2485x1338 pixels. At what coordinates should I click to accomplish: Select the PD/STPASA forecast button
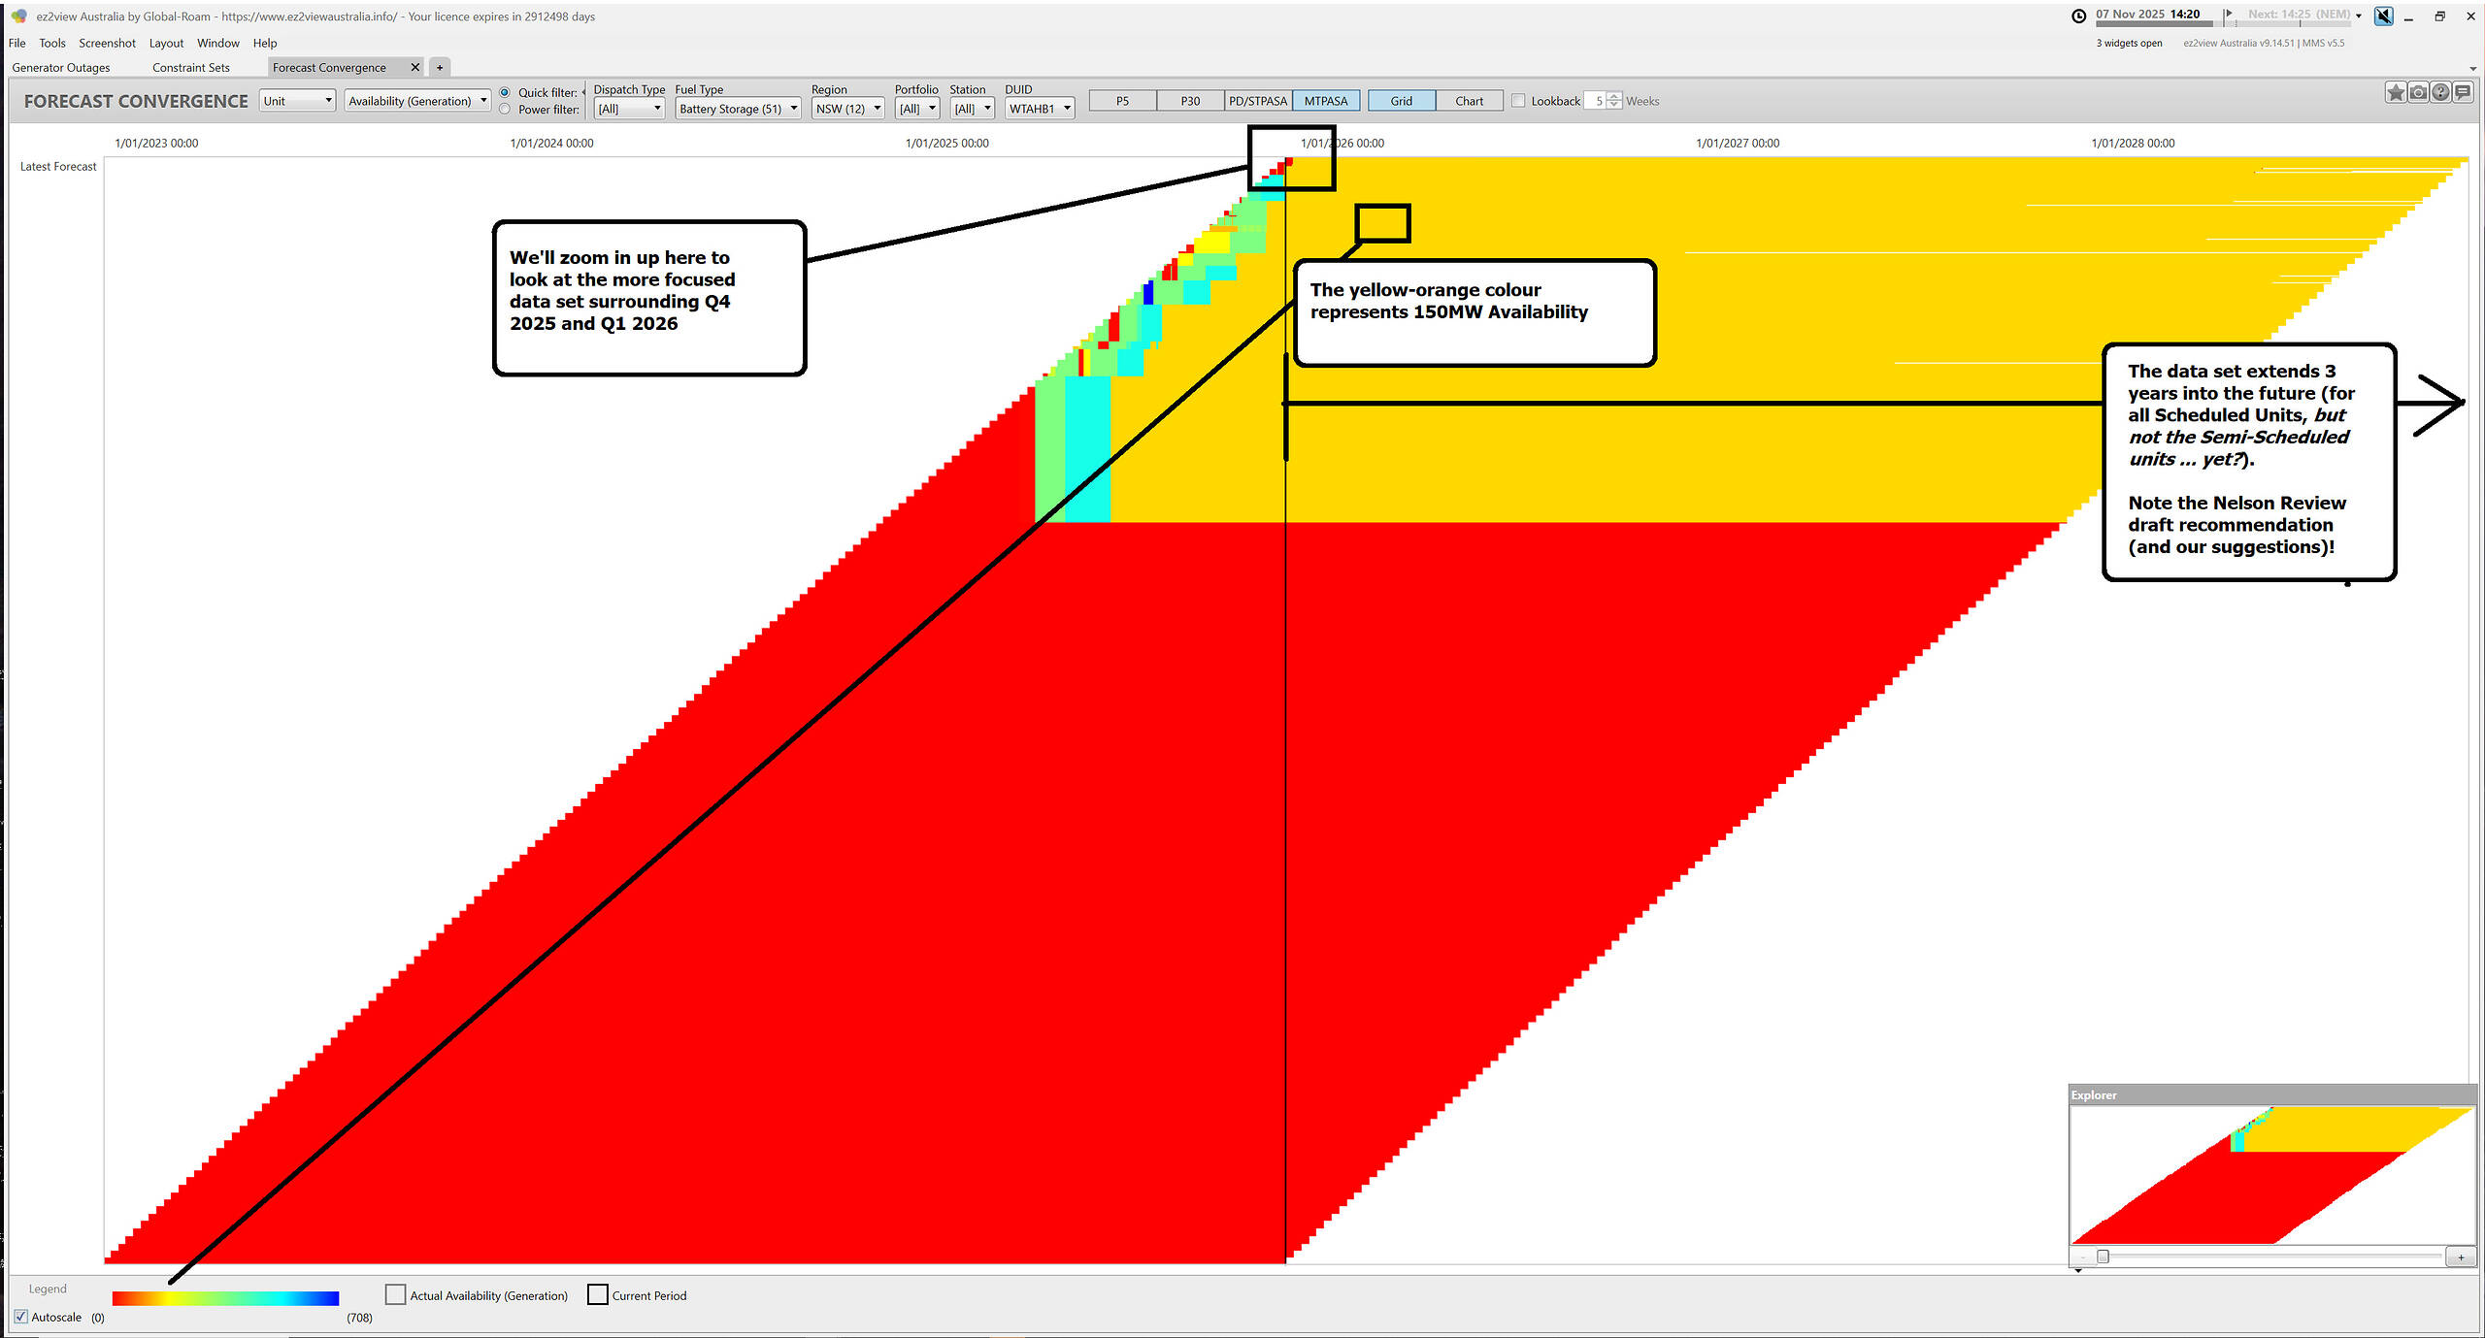[x=1257, y=101]
